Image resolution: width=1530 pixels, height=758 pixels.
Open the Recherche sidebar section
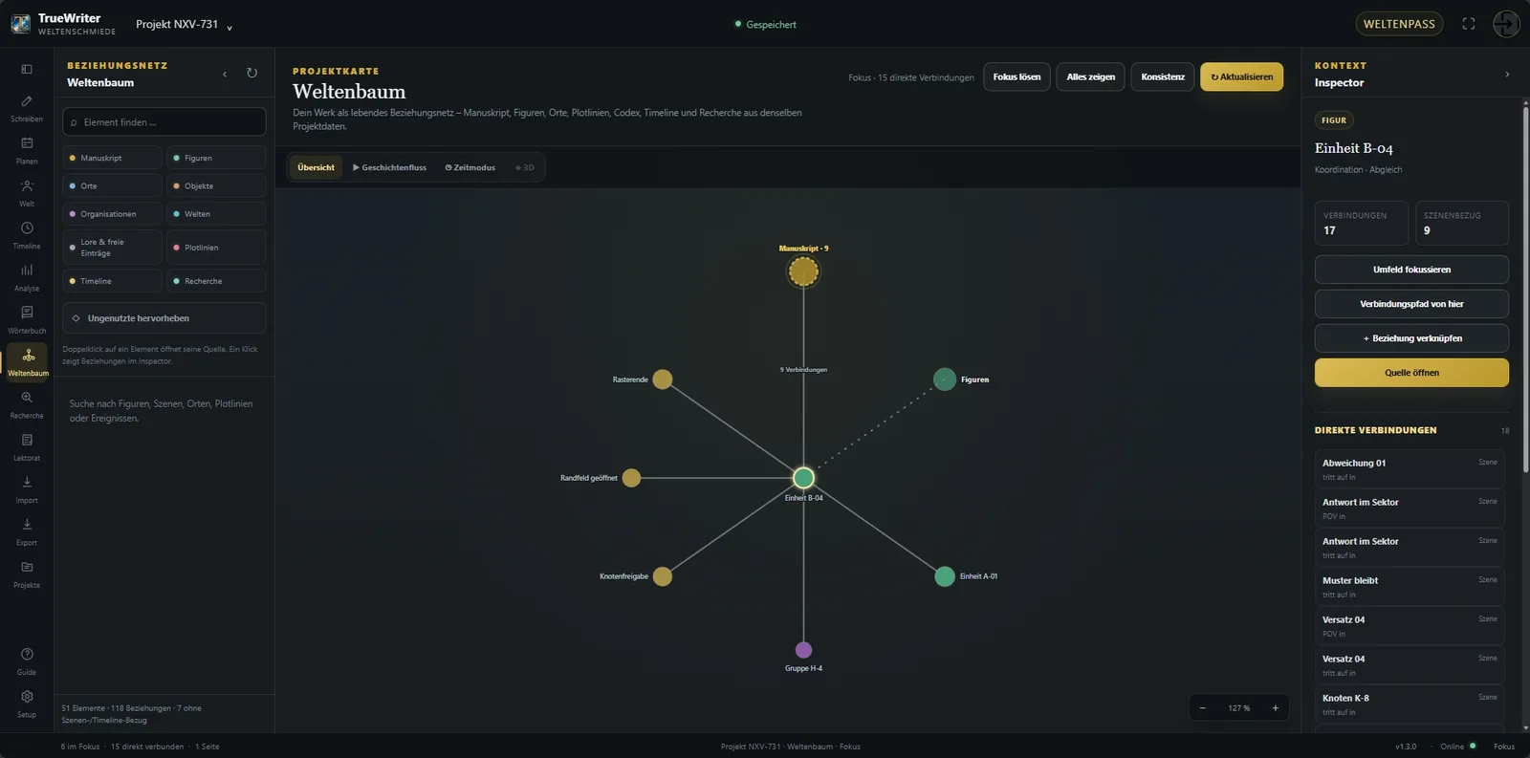(27, 404)
